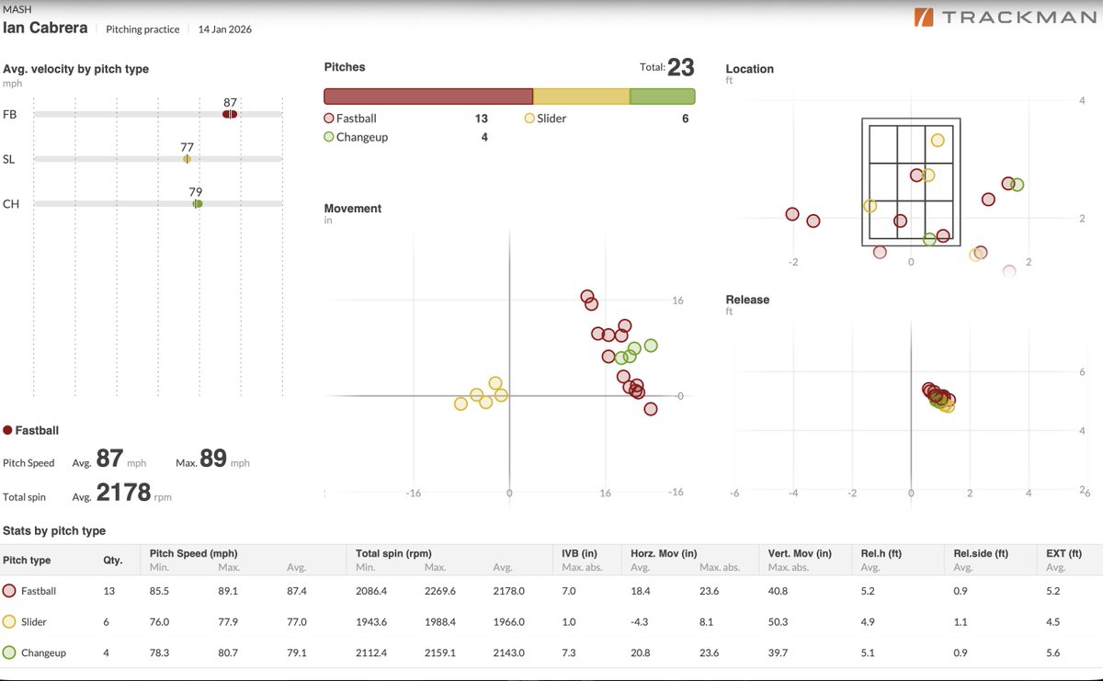The image size is (1103, 681).
Task: Select leftmost slider point in Movement chart
Action: (x=461, y=403)
